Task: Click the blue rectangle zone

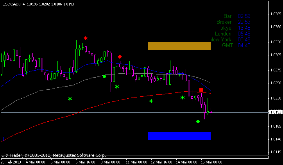Action: [x=179, y=136]
